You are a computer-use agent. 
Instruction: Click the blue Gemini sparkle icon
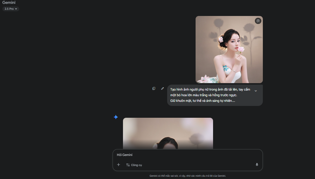point(116,117)
